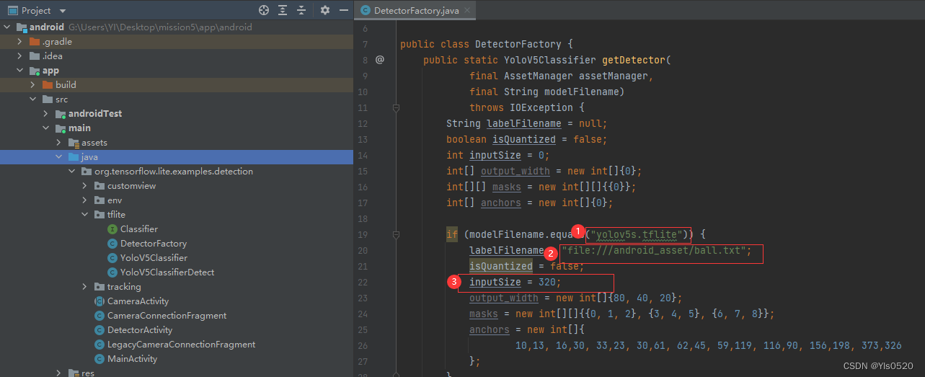This screenshot has height=377, width=925.
Task: Click the root android project path row
Action: pos(177,27)
